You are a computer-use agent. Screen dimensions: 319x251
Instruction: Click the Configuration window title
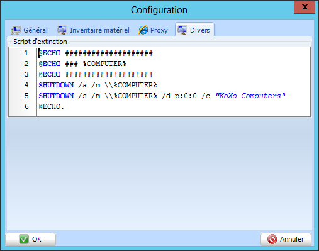pos(159,10)
